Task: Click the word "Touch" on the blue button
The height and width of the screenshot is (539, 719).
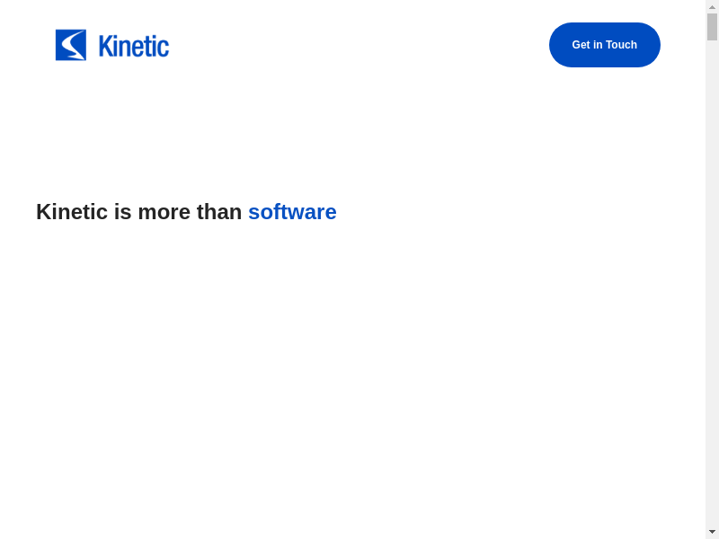Action: tap(621, 45)
